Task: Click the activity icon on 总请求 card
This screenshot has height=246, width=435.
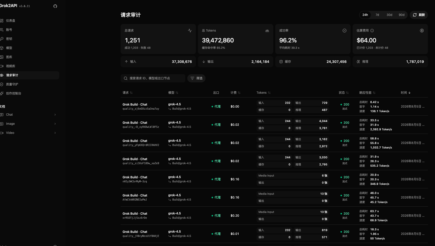Action: (190, 31)
